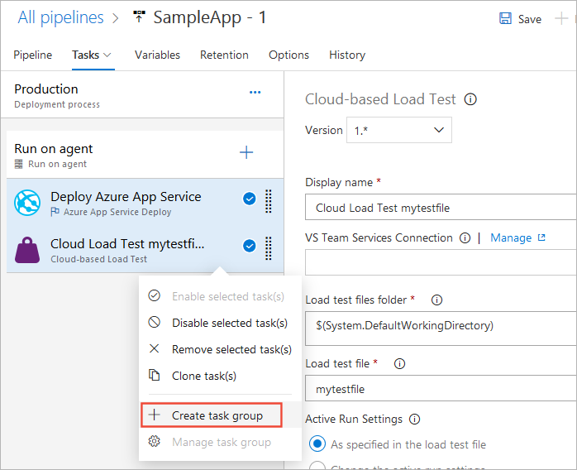Toggle the checkmark on Cloud Load Test task
The width and height of the screenshot is (577, 470).
249,246
